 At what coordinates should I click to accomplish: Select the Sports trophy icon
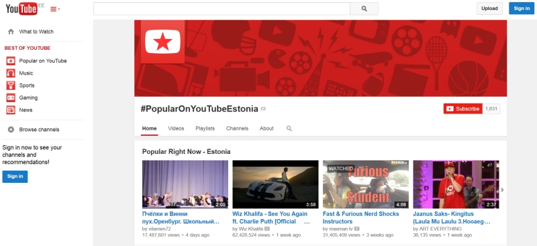coord(11,85)
